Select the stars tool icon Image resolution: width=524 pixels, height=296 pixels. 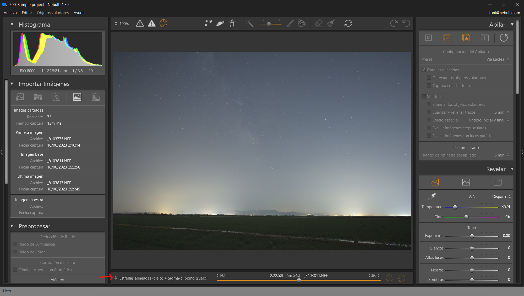(208, 24)
